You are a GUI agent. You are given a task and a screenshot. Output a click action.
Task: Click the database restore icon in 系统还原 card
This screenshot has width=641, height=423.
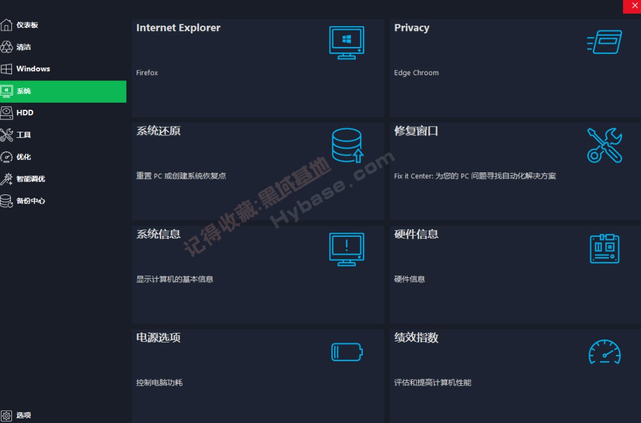(x=347, y=146)
